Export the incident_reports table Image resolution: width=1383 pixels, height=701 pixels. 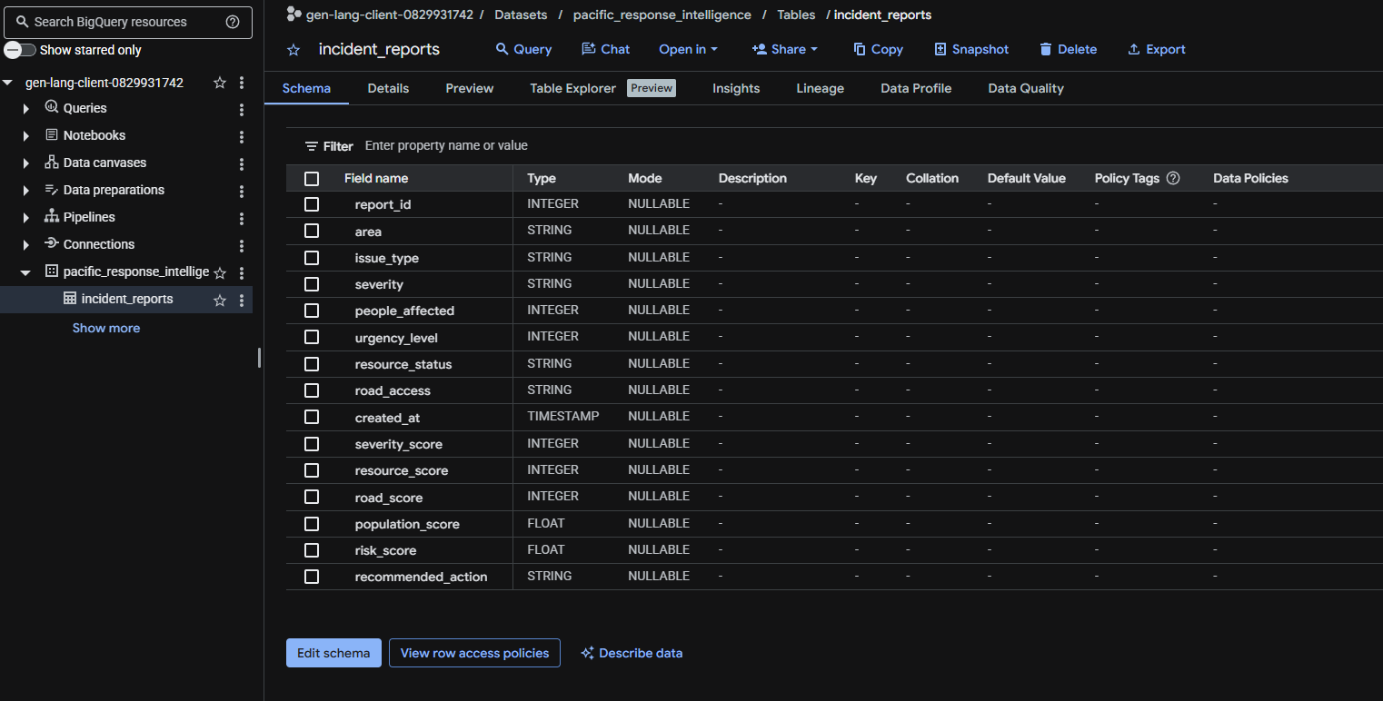(x=1156, y=49)
